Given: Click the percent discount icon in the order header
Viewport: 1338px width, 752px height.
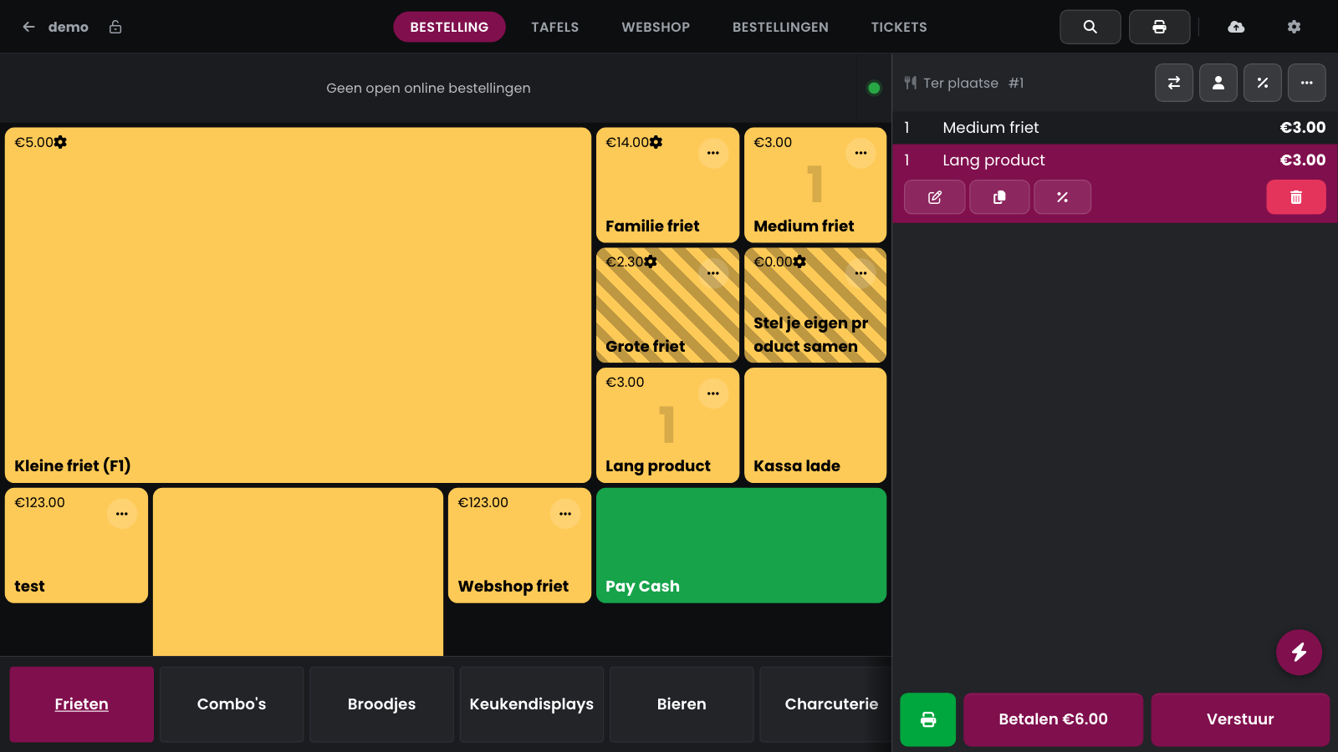Looking at the screenshot, I should [x=1263, y=83].
